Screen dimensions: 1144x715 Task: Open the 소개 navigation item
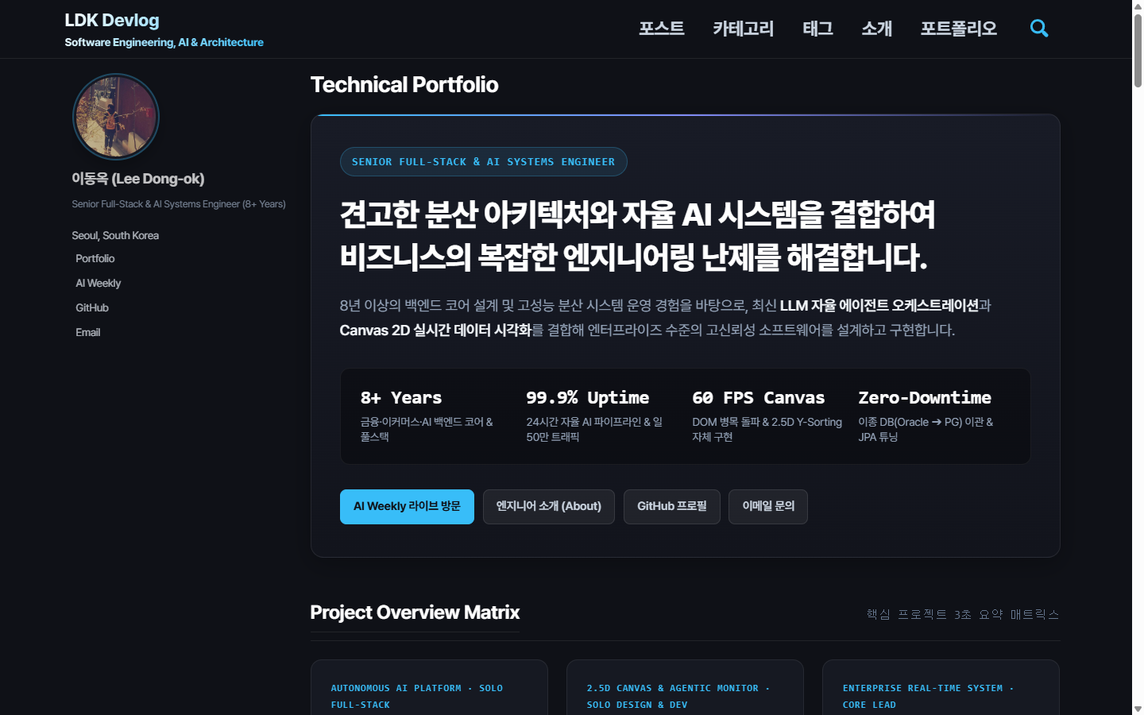click(877, 29)
